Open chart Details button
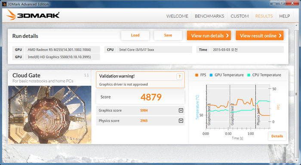The width and height of the screenshot is (301, 165). point(277,136)
